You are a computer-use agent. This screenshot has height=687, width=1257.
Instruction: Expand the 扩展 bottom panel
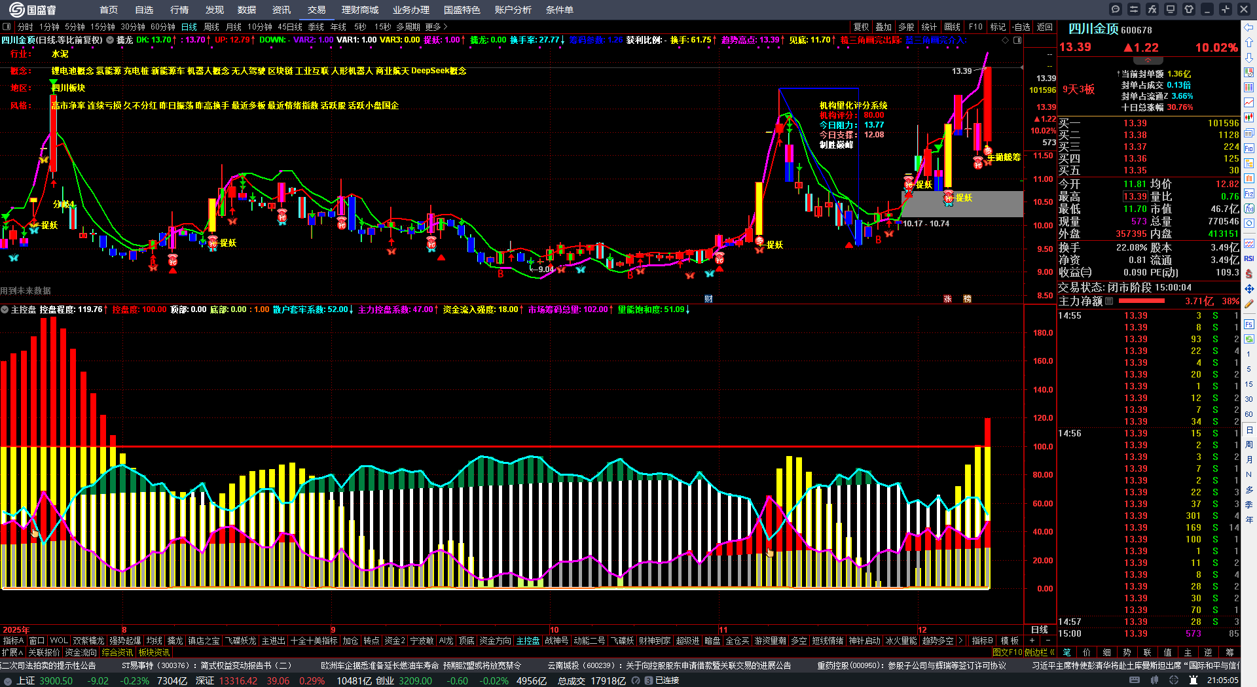click(x=12, y=652)
